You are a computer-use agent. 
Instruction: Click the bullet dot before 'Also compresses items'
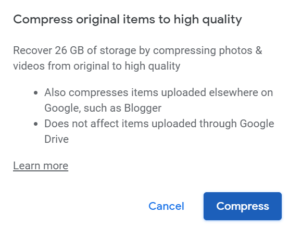pos(36,92)
